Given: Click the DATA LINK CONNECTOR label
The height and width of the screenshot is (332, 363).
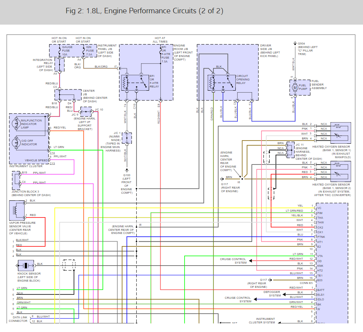Looking at the screenshot, I should coord(18,319).
